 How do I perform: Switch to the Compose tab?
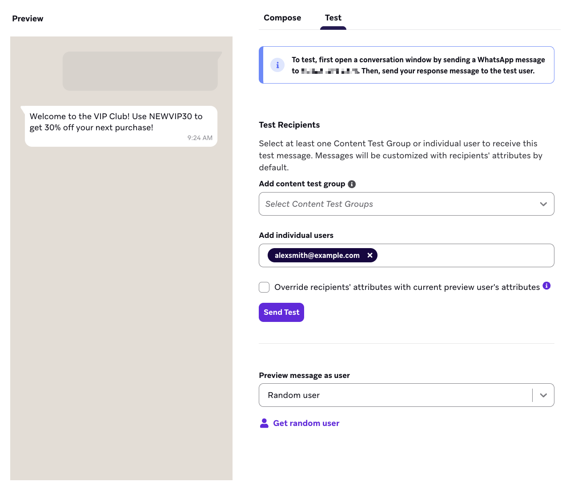click(x=282, y=18)
